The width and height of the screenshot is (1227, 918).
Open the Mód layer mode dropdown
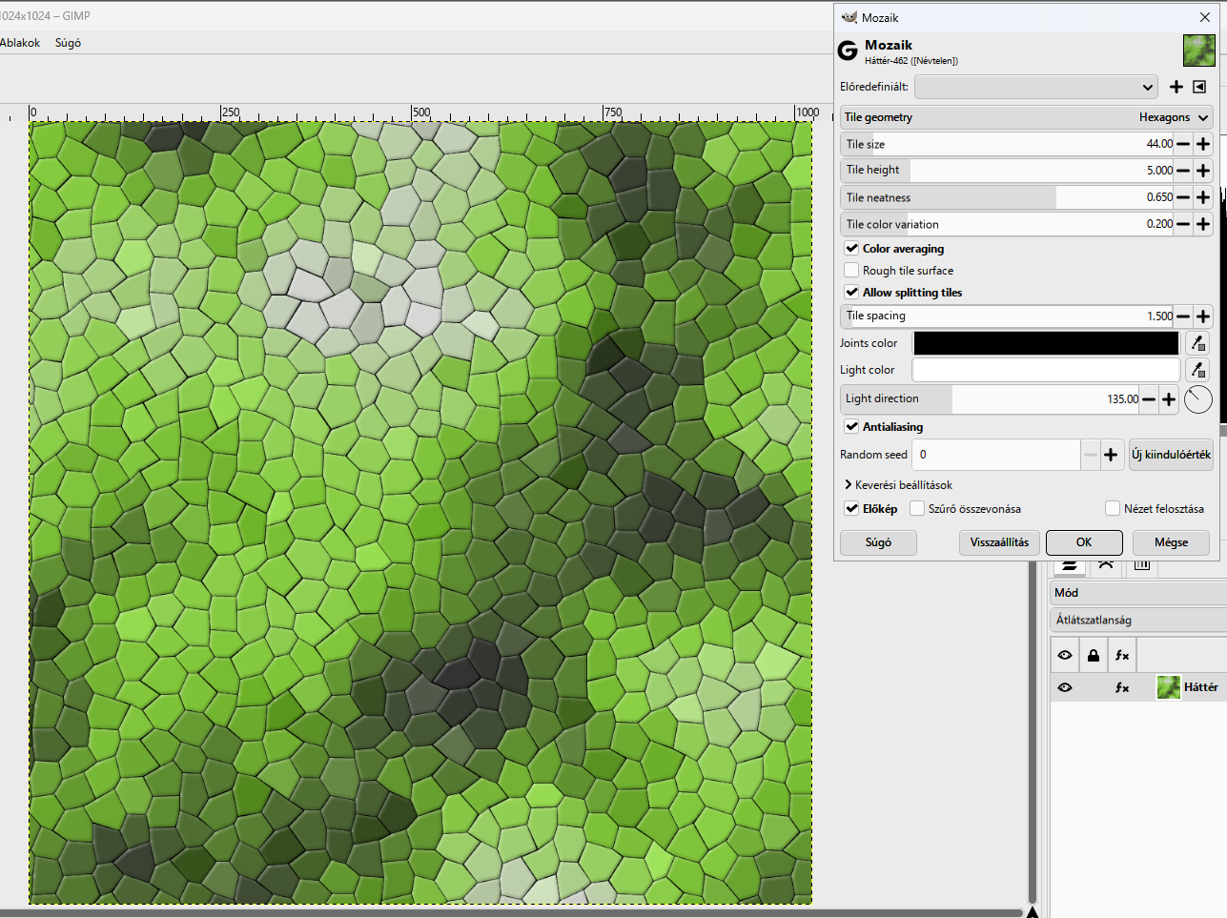[x=1138, y=593]
